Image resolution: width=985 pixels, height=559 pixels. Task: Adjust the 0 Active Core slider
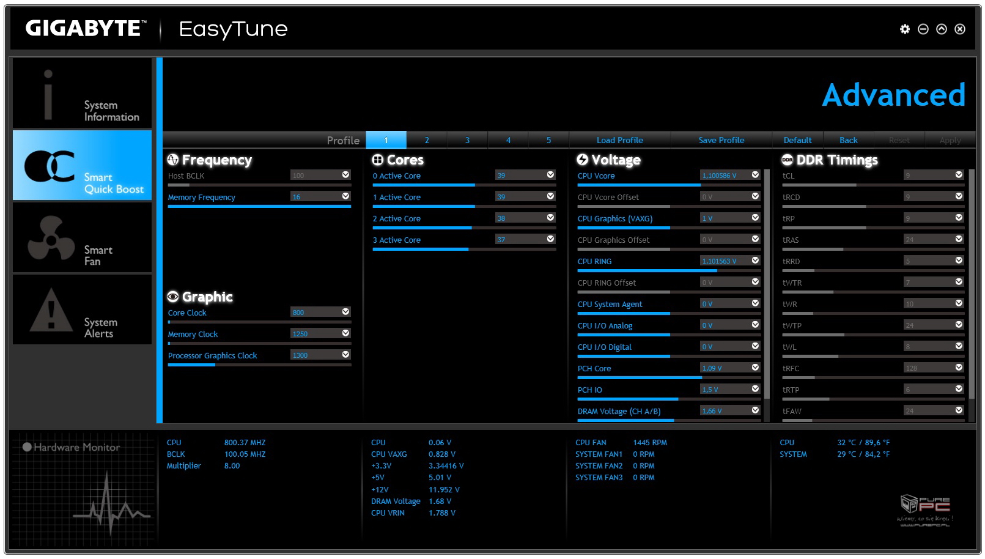pyautogui.click(x=464, y=185)
